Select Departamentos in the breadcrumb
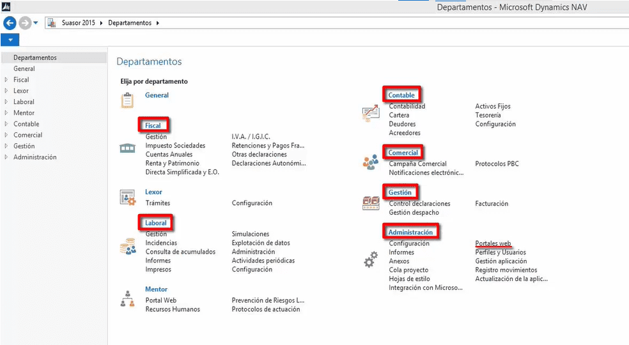The width and height of the screenshot is (629, 345). 130,23
